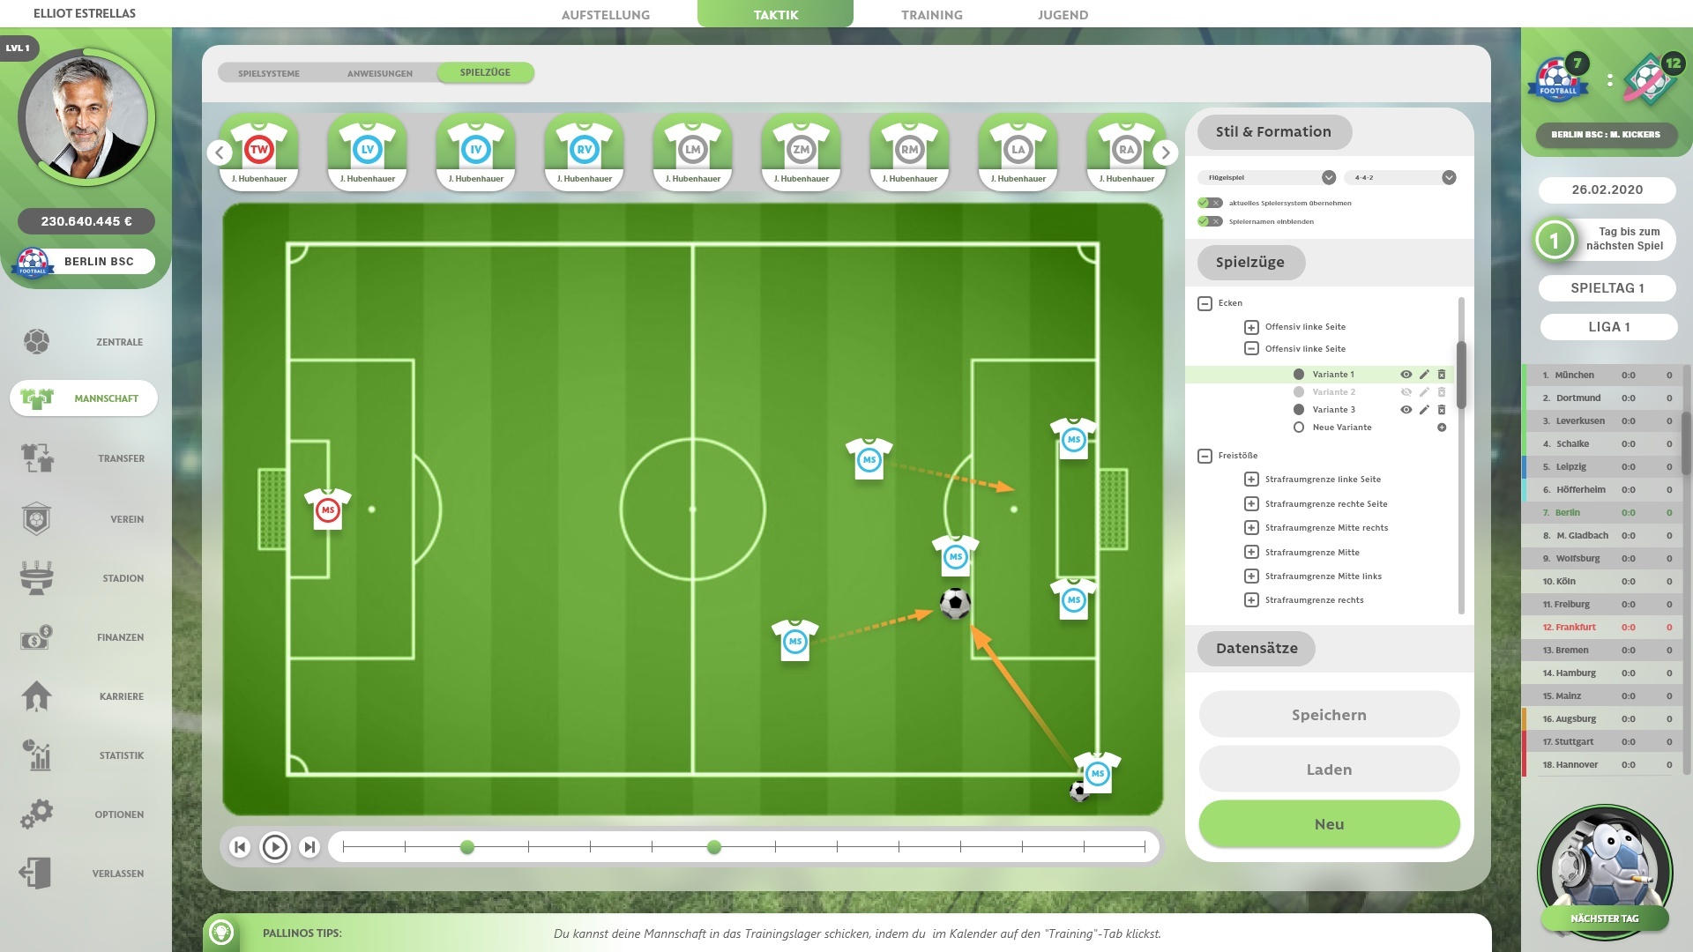
Task: Click the Speichern button
Action: [x=1329, y=715]
